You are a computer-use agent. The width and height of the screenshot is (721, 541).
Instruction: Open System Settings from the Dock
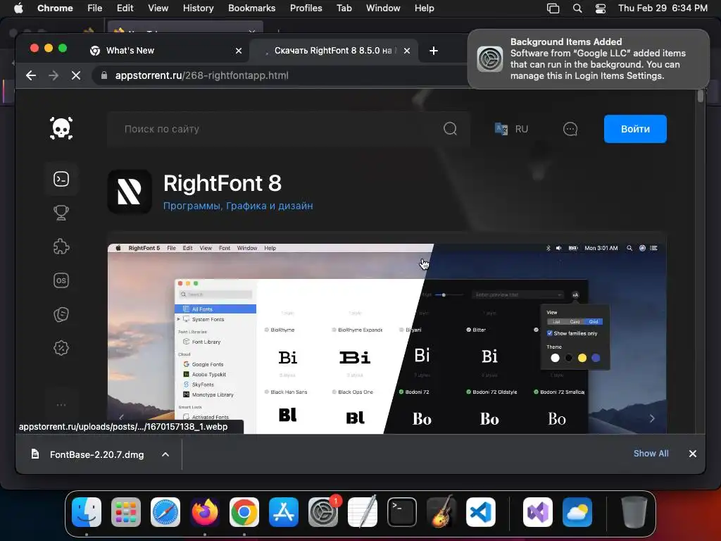click(323, 512)
